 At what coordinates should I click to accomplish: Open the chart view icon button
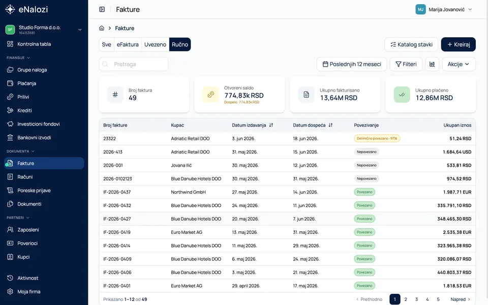(432, 64)
